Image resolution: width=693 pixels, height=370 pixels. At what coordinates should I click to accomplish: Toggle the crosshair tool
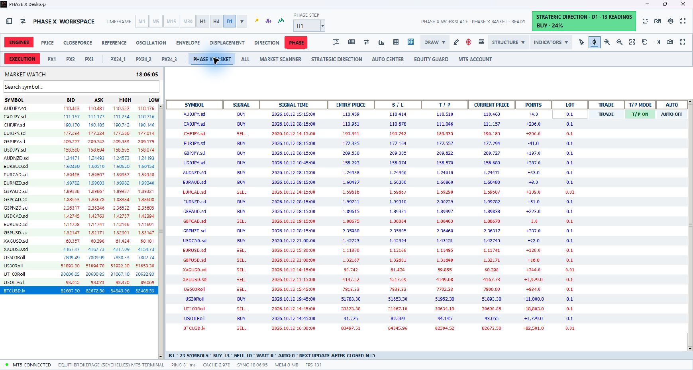(x=594, y=42)
